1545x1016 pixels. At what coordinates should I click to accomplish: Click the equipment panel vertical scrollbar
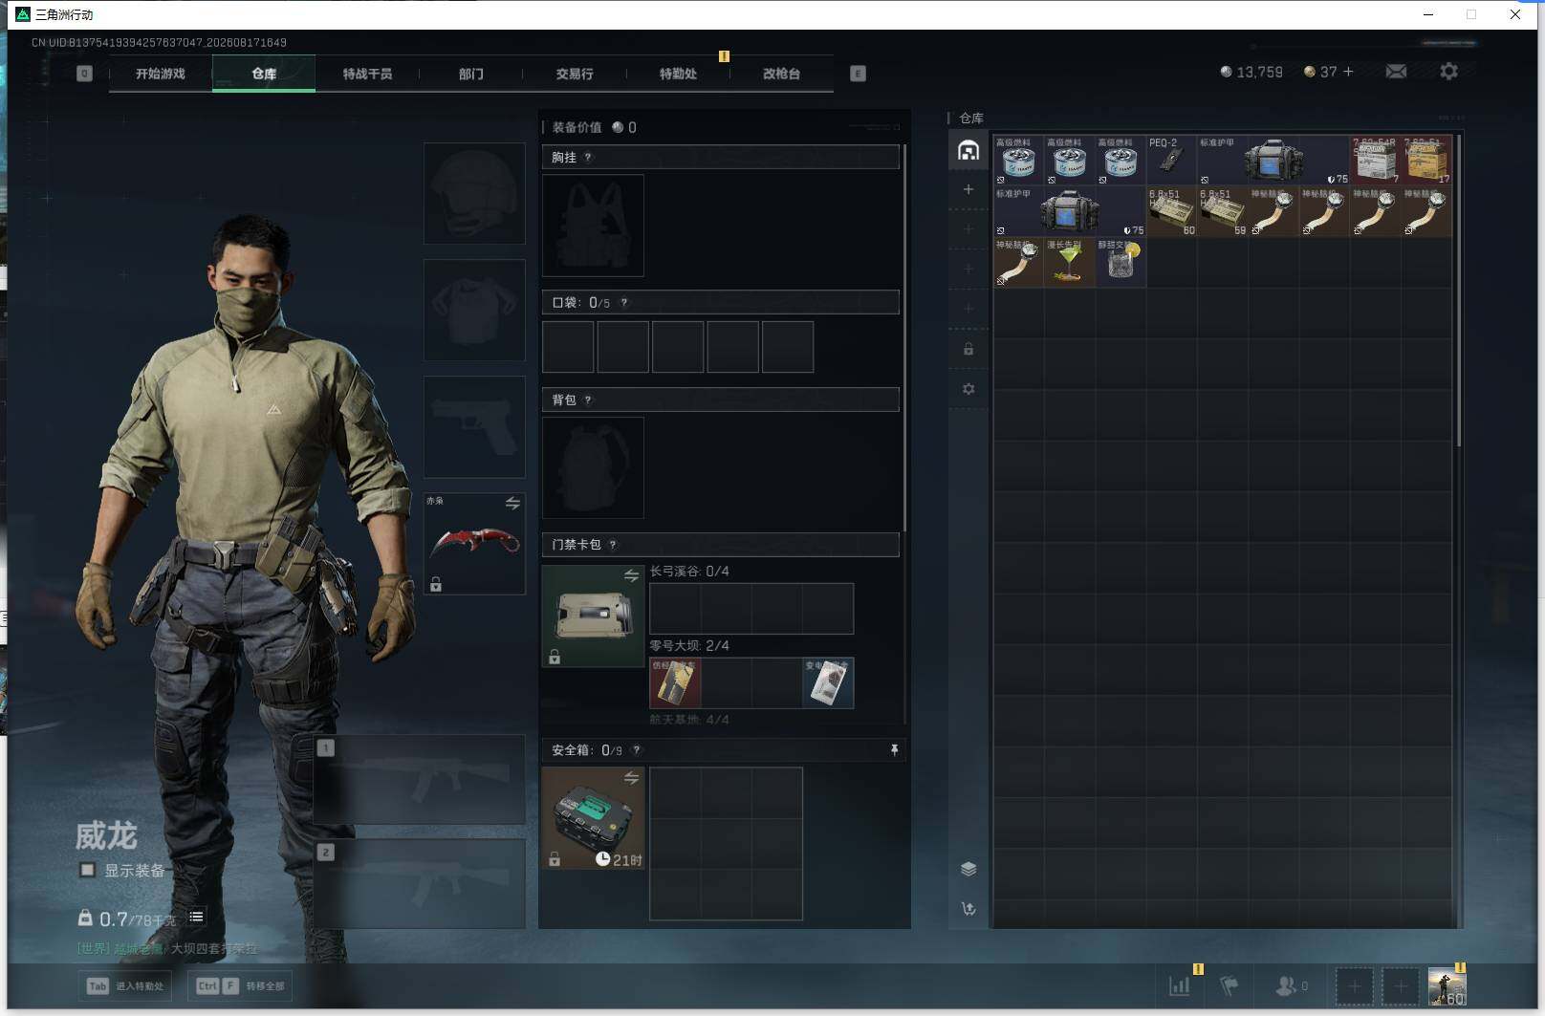(903, 339)
